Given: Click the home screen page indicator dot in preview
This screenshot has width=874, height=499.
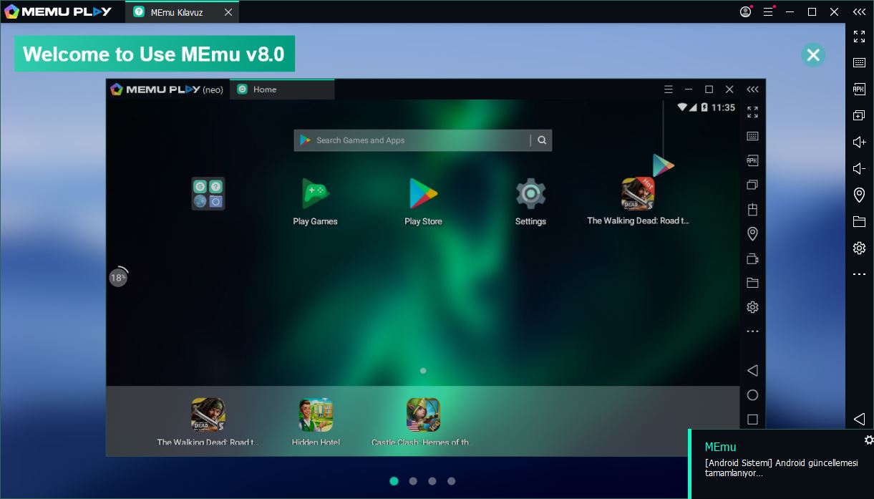Looking at the screenshot, I should (423, 371).
